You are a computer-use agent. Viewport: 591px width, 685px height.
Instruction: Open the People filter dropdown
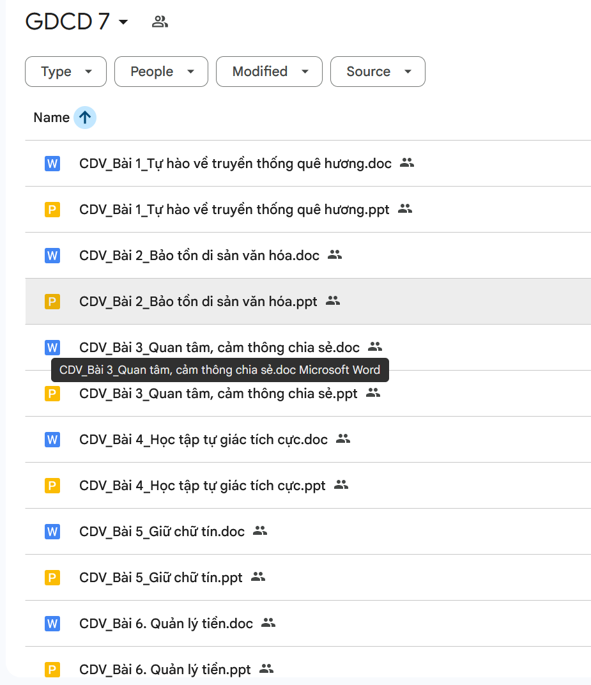[x=161, y=72]
